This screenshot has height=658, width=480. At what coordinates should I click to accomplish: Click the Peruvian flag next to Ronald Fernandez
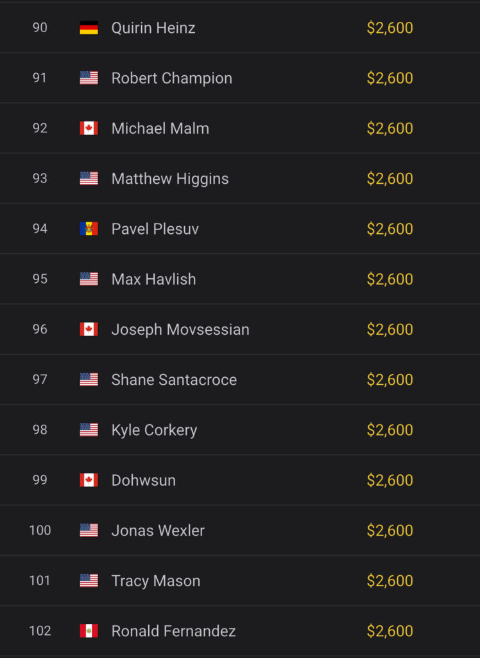pyautogui.click(x=89, y=631)
